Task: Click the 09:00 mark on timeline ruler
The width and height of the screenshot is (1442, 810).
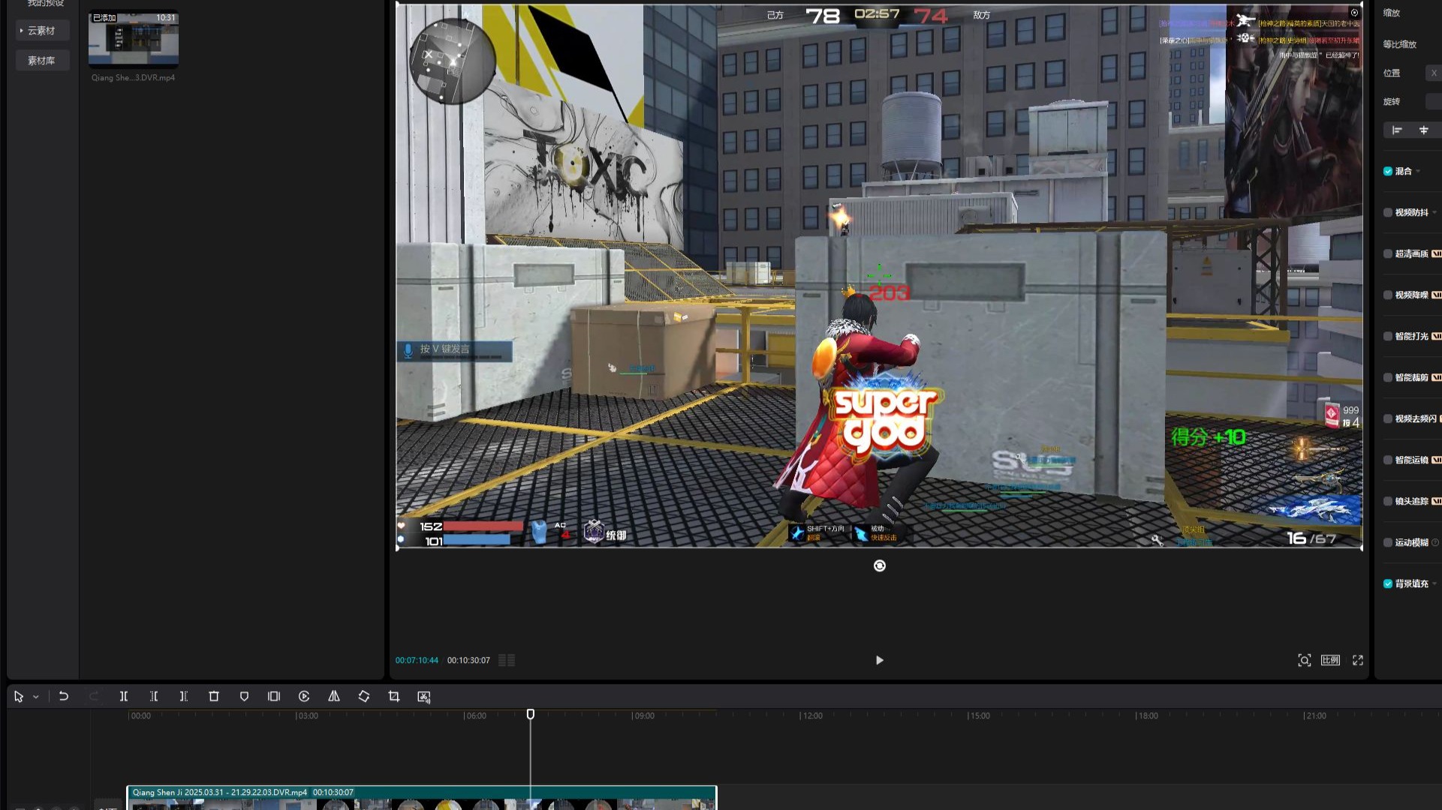Action: 643,715
